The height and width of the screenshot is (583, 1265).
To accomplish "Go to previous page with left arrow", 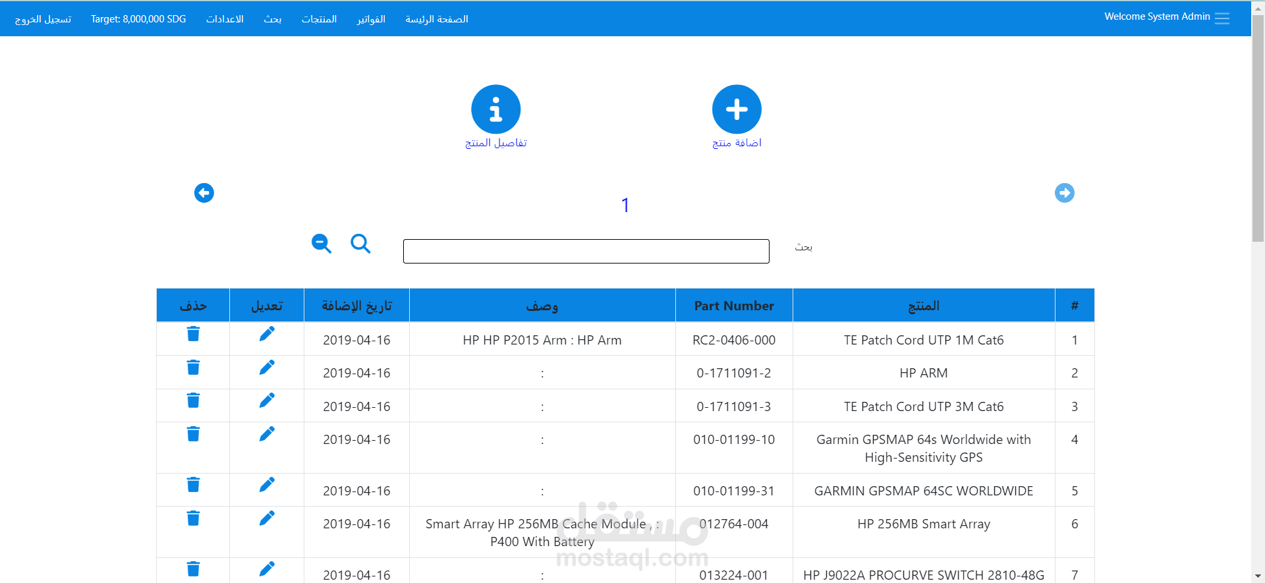I will coord(204,193).
